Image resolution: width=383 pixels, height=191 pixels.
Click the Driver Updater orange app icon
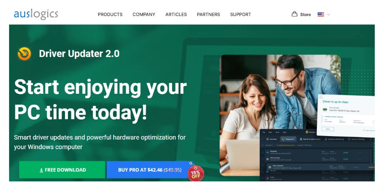(x=24, y=54)
